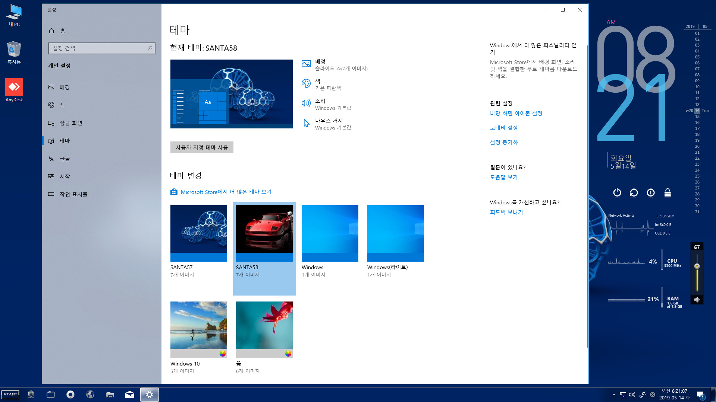Launch AnyDesk from the desktop
Image resolution: width=716 pixels, height=402 pixels.
tap(14, 90)
